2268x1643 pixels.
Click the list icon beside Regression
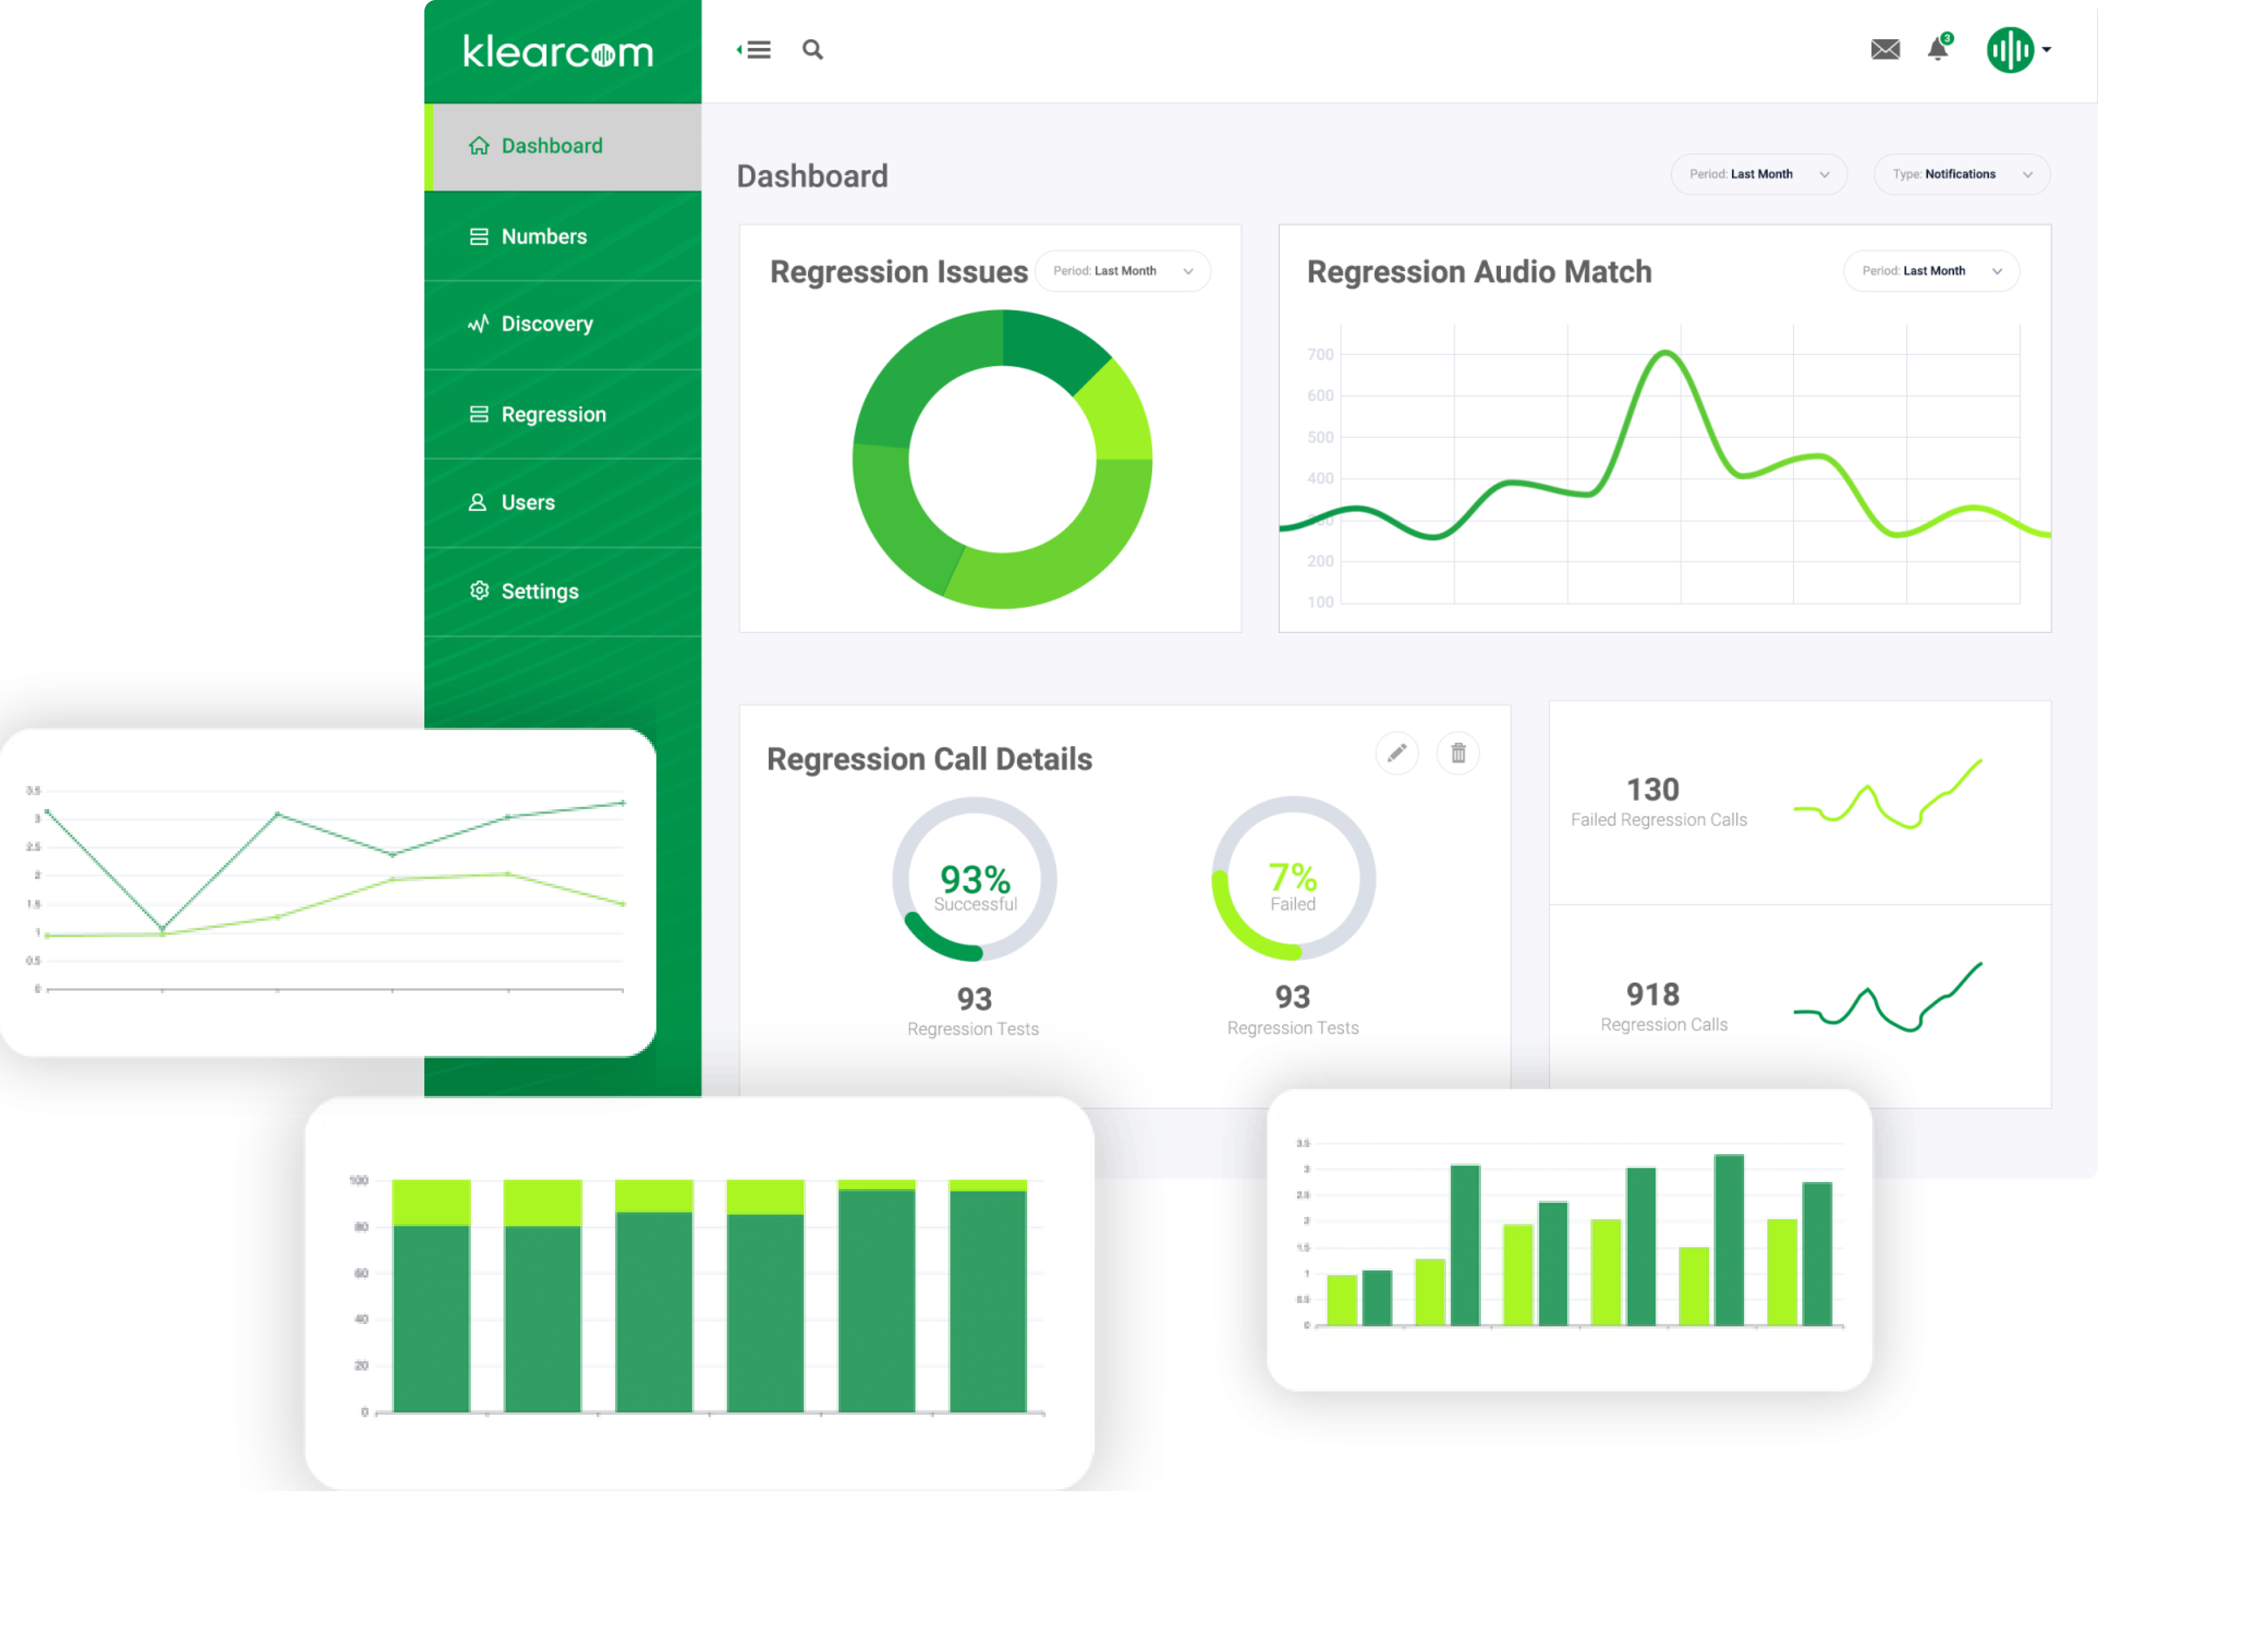[479, 414]
